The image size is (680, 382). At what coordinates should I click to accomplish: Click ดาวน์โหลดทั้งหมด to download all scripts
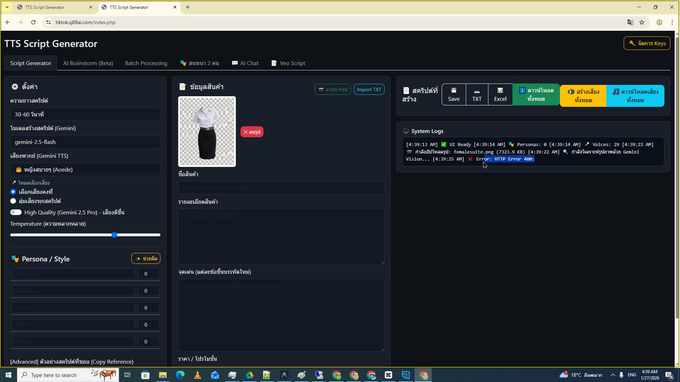[535, 94]
